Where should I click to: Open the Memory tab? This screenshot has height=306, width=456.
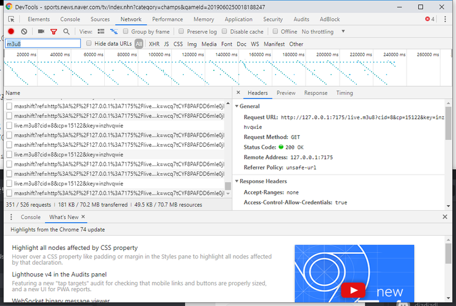click(x=204, y=19)
